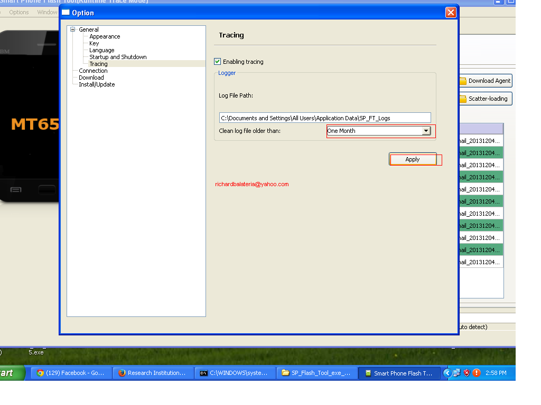The width and height of the screenshot is (541, 405).
Task: Open the Options menu in menu bar
Action: click(19, 12)
